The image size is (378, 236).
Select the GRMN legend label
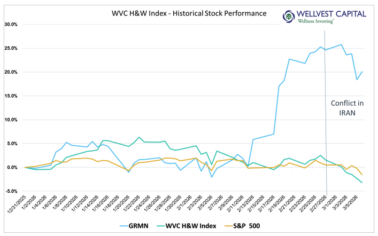(147, 225)
